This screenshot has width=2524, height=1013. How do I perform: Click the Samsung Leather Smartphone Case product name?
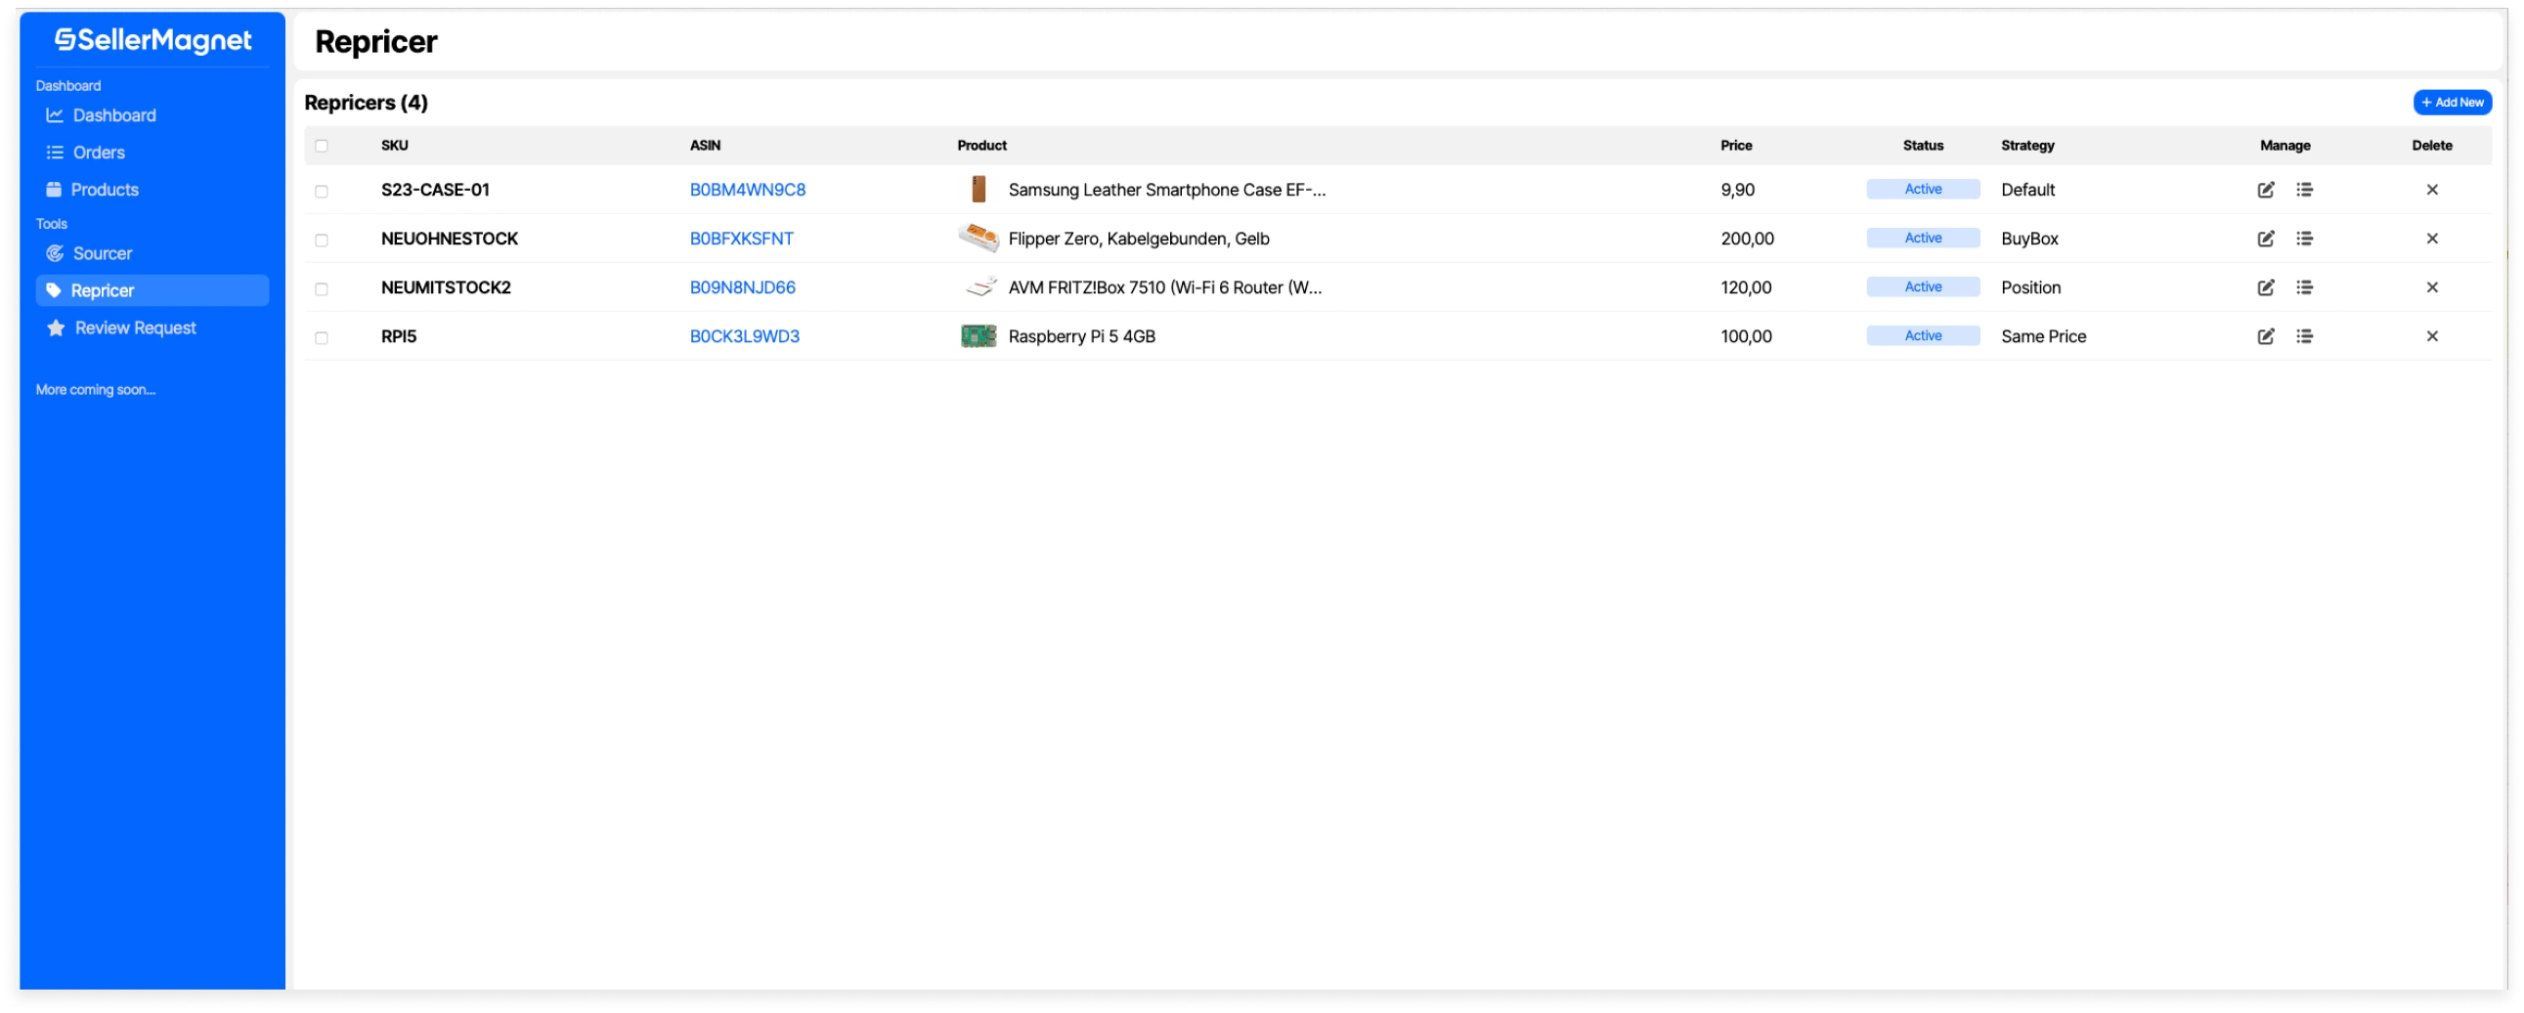point(1167,190)
